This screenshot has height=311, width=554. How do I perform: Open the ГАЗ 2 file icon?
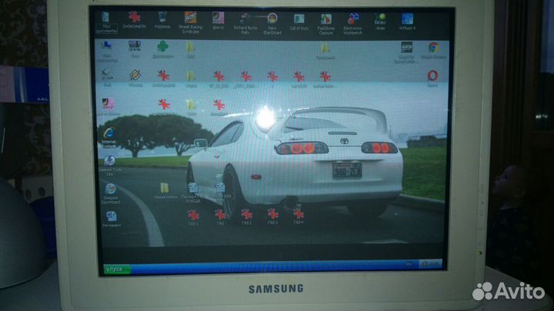(x=247, y=217)
